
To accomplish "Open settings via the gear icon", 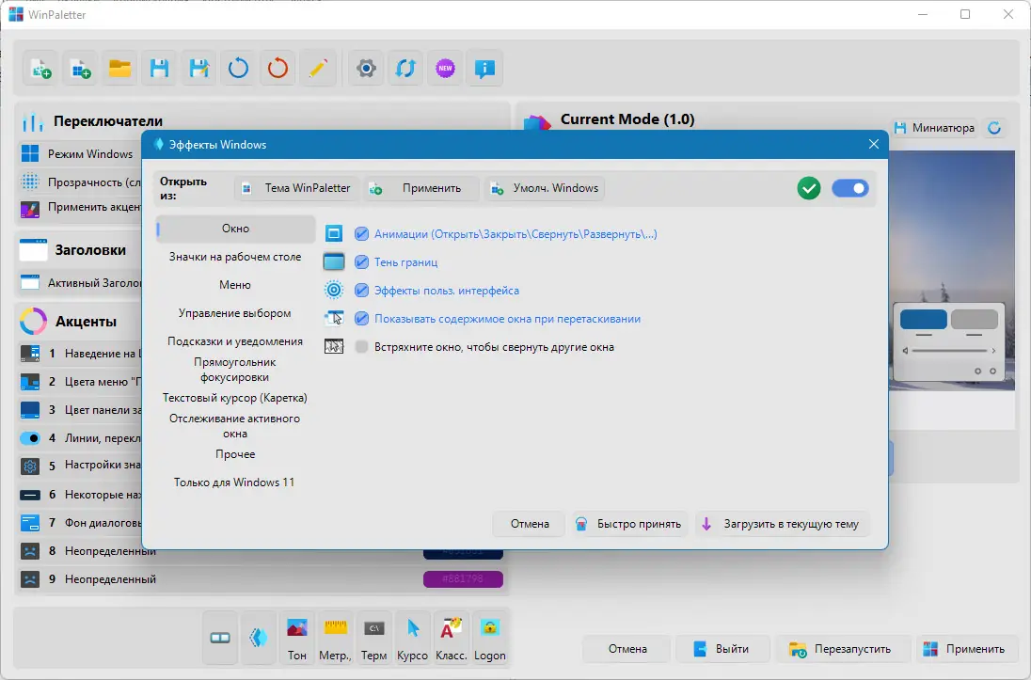I will tap(366, 69).
